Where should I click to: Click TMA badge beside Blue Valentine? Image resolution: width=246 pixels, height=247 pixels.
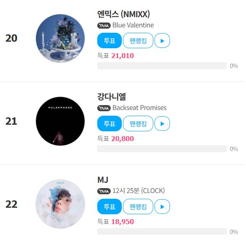coord(104,25)
